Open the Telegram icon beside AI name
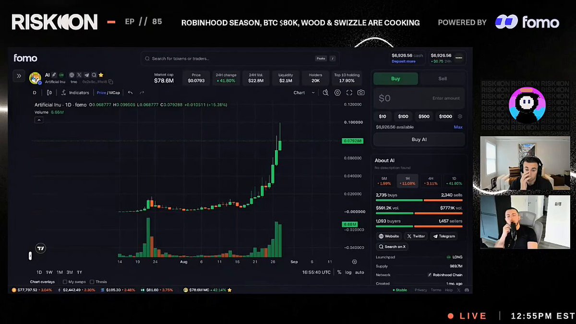This screenshot has width=576, height=324. coord(86,75)
